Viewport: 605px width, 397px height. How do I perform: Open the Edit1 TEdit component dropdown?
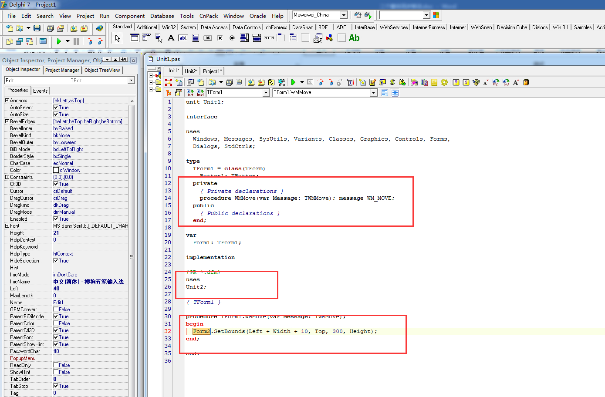(131, 81)
